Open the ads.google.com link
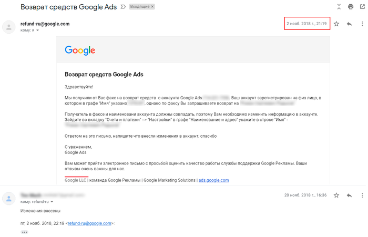 click(x=213, y=180)
